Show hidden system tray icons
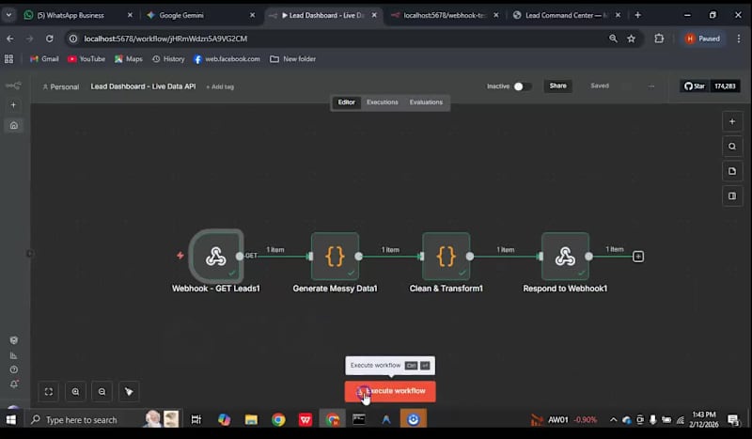 pyautogui.click(x=613, y=420)
